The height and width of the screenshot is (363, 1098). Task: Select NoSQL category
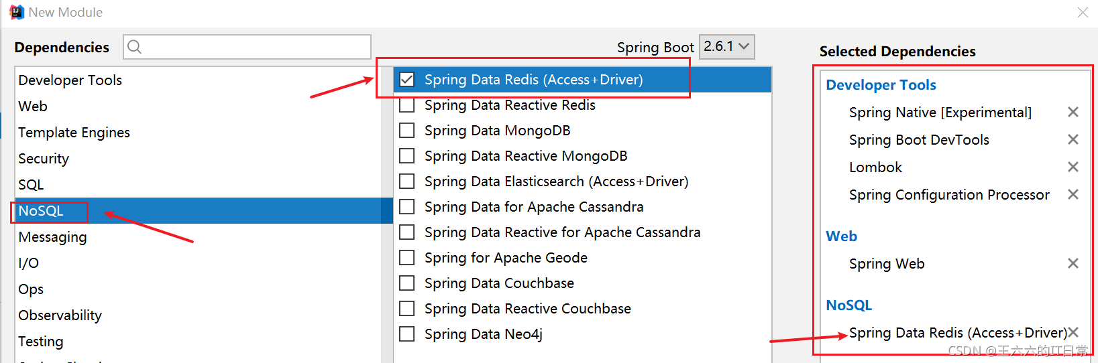[x=199, y=211]
